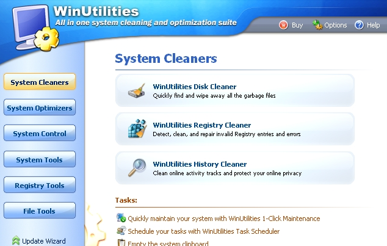Switch to System Optimizers category
387x246 pixels.
40,107
